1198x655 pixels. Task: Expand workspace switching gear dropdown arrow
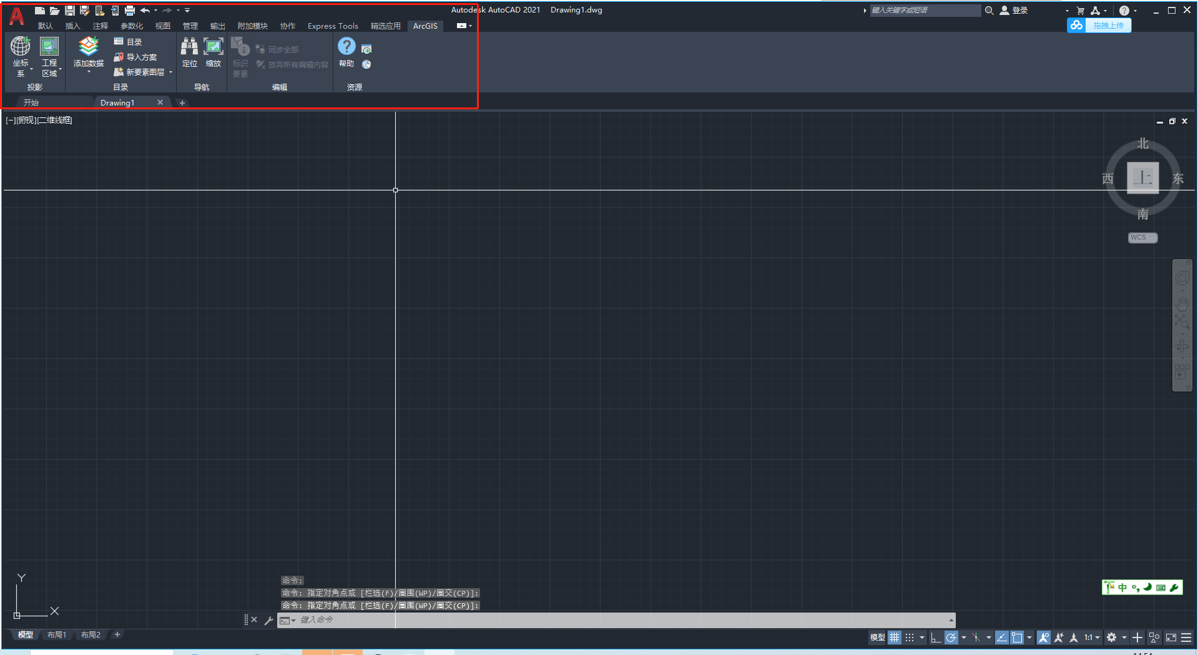1124,638
